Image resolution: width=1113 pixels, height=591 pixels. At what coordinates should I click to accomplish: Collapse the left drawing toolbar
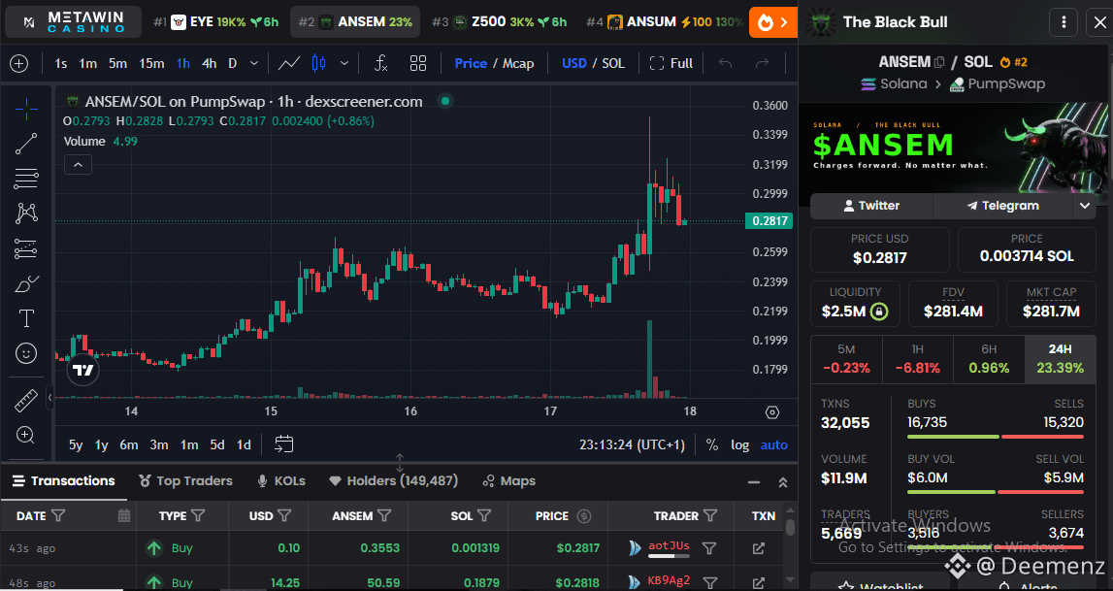click(x=49, y=397)
